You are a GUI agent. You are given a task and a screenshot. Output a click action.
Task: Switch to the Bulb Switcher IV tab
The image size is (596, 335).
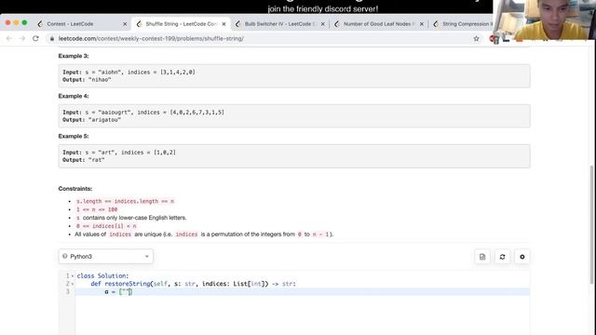coord(280,24)
